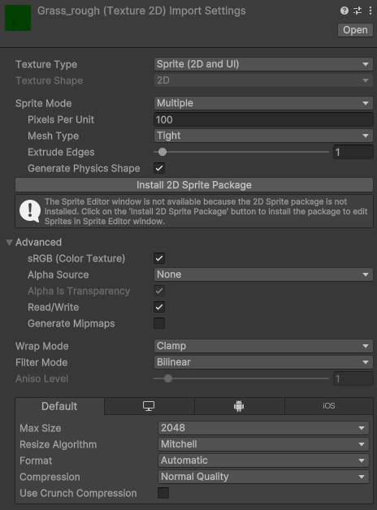Click the warning exclamation icon
This screenshot has height=510, width=377.
pos(30,211)
